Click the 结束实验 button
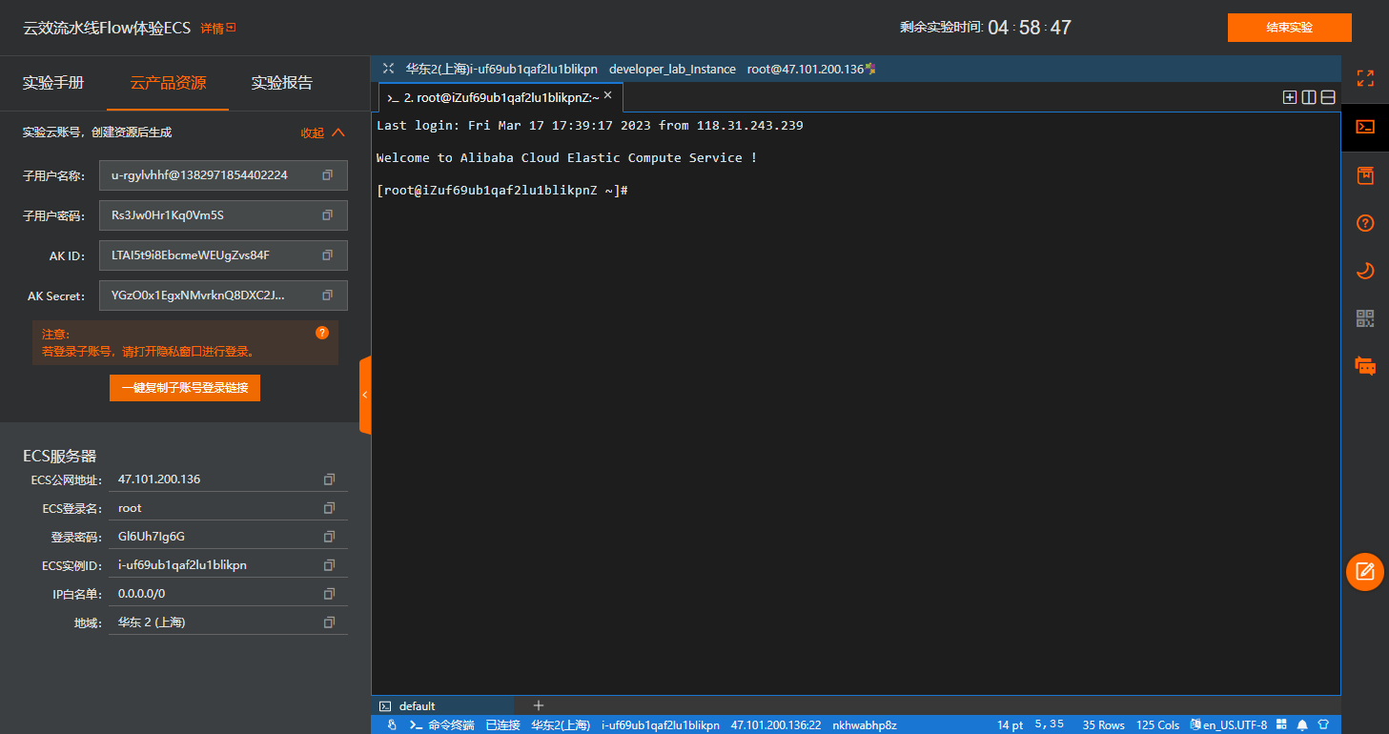1389x734 pixels. click(1290, 28)
